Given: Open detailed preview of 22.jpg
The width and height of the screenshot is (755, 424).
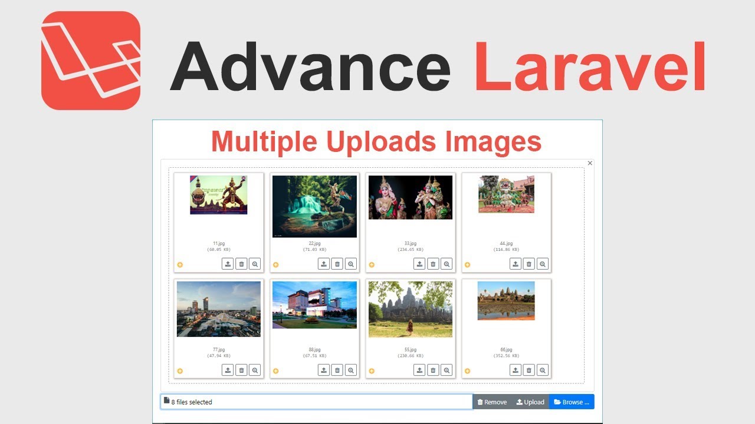Looking at the screenshot, I should click(x=350, y=264).
